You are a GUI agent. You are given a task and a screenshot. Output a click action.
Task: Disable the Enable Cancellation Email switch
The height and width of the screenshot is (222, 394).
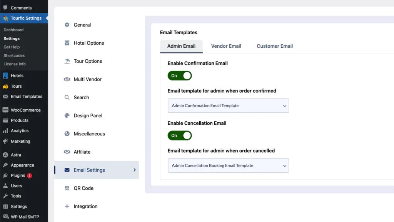tap(180, 135)
